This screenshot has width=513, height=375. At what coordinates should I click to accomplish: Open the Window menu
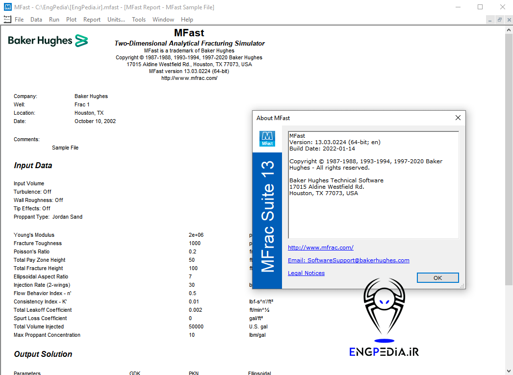pos(163,20)
